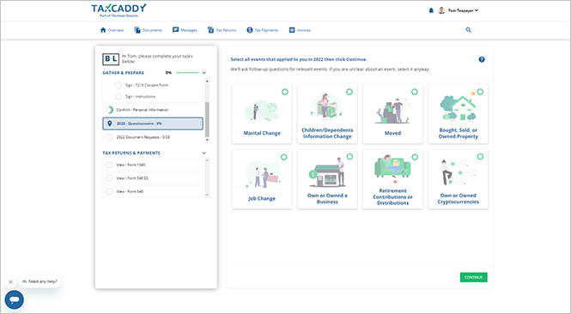Open View - Form 540 task

153,191
